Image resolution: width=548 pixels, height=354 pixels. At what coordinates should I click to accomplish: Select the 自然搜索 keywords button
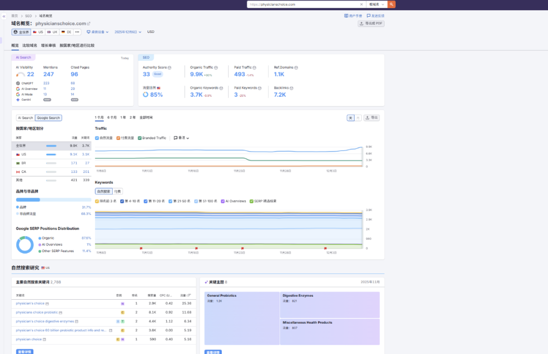tap(104, 192)
